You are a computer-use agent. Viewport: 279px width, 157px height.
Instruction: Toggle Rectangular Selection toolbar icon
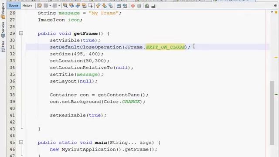click(x=90, y=6)
